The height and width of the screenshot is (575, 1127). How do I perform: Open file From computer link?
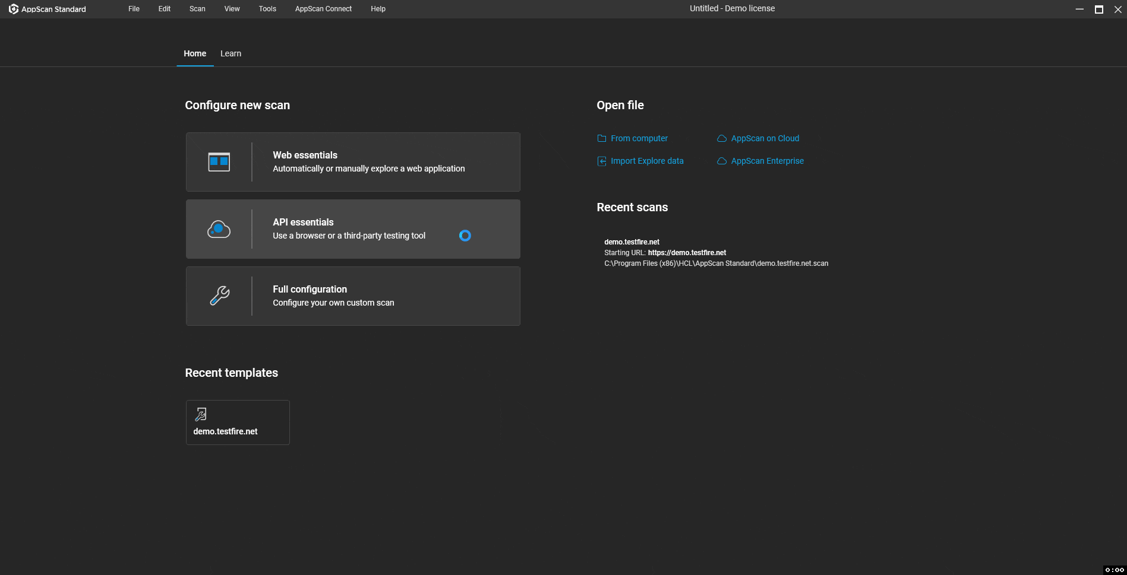[639, 138]
